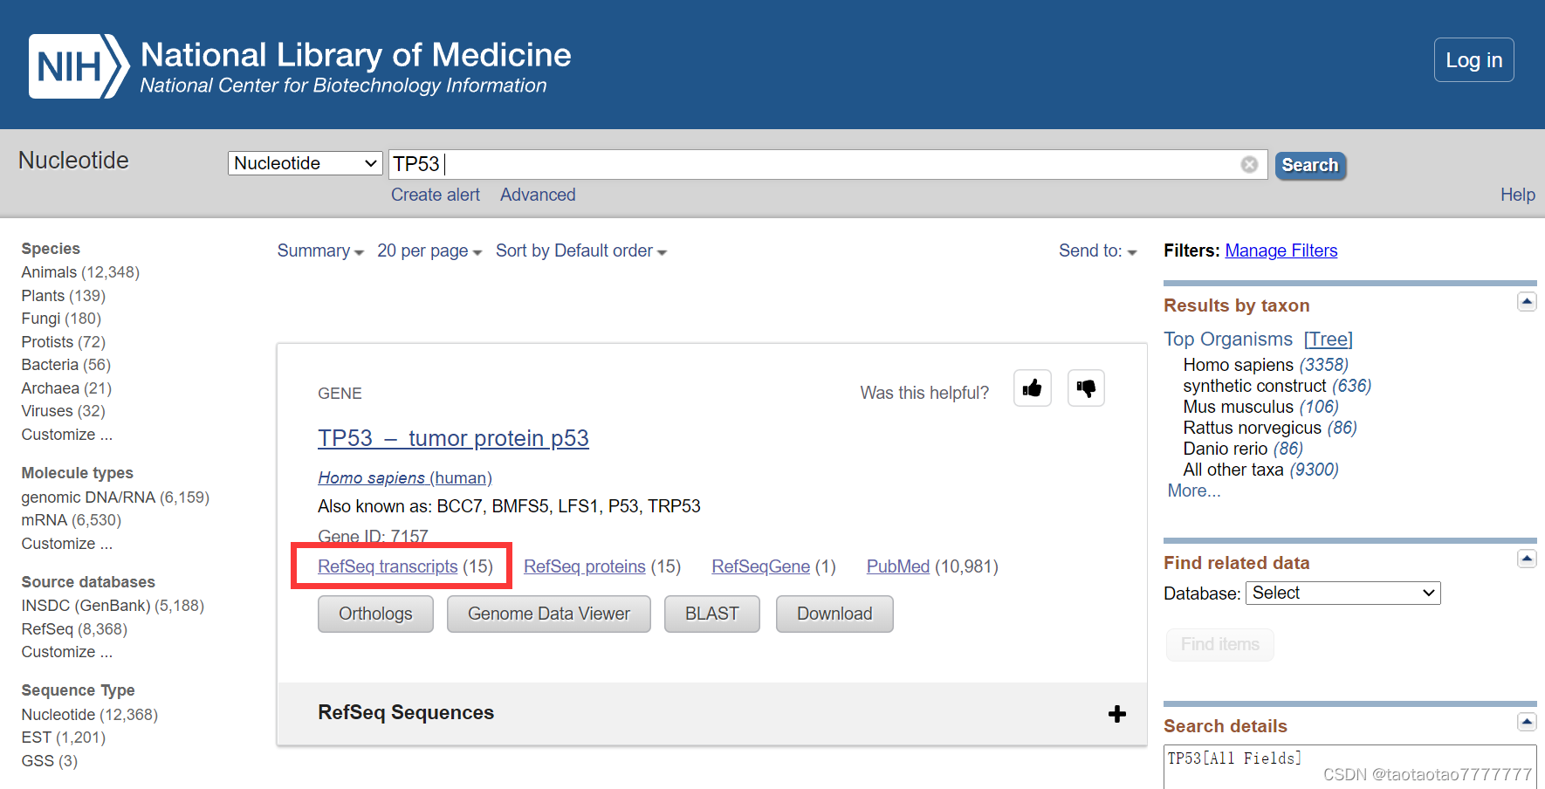Collapse the Search details panel
Viewport: 1545px width, 789px height.
pyautogui.click(x=1527, y=722)
